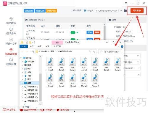This screenshot has height=113, width=148.
Task: Expand 本地磁盘 (D:) tree node
Action: coord(22,90)
